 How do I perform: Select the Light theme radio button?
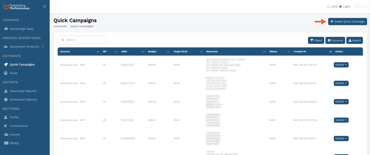point(340,6)
